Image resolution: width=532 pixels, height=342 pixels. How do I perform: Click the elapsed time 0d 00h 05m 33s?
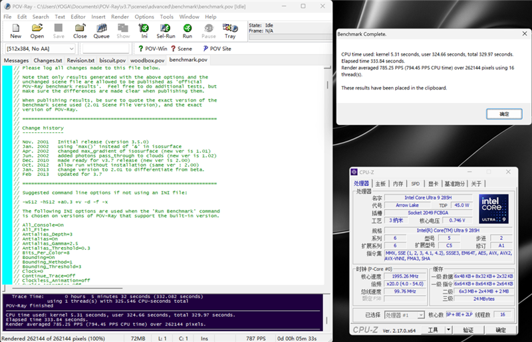tap(297, 338)
